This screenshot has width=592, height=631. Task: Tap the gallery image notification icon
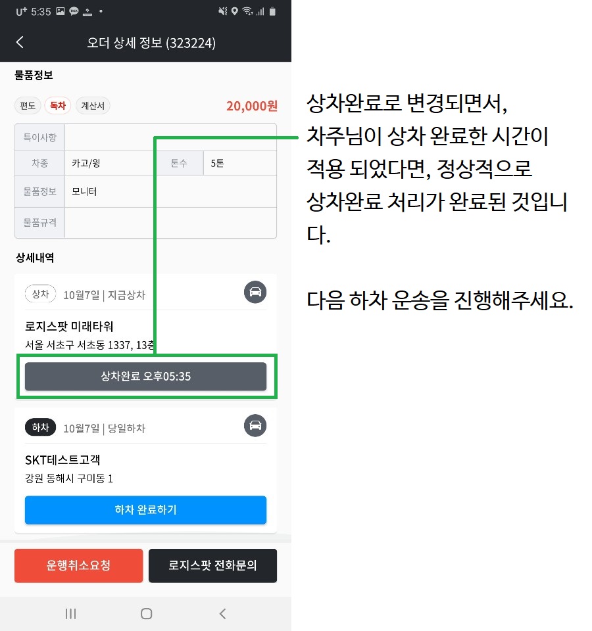(61, 11)
